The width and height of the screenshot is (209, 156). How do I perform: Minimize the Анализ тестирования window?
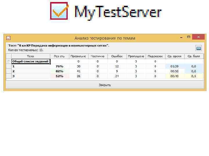[181, 38]
